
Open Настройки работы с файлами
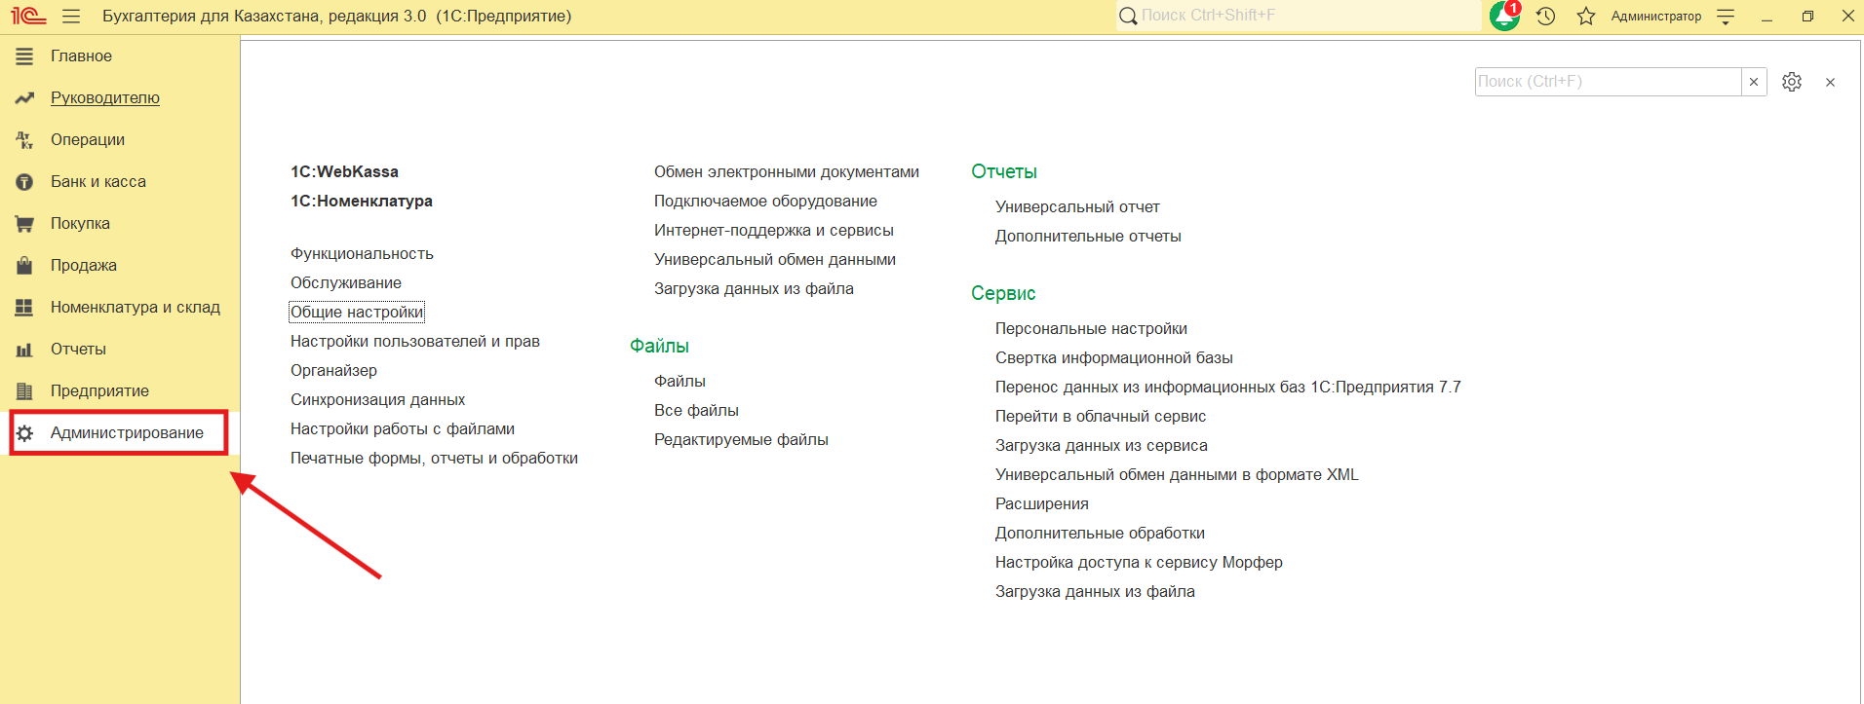pyautogui.click(x=403, y=429)
